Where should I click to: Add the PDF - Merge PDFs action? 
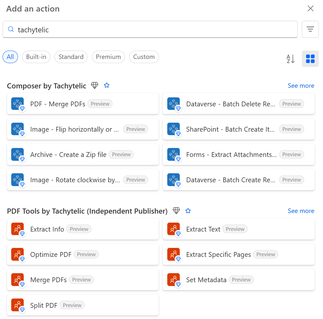pyautogui.click(x=83, y=103)
